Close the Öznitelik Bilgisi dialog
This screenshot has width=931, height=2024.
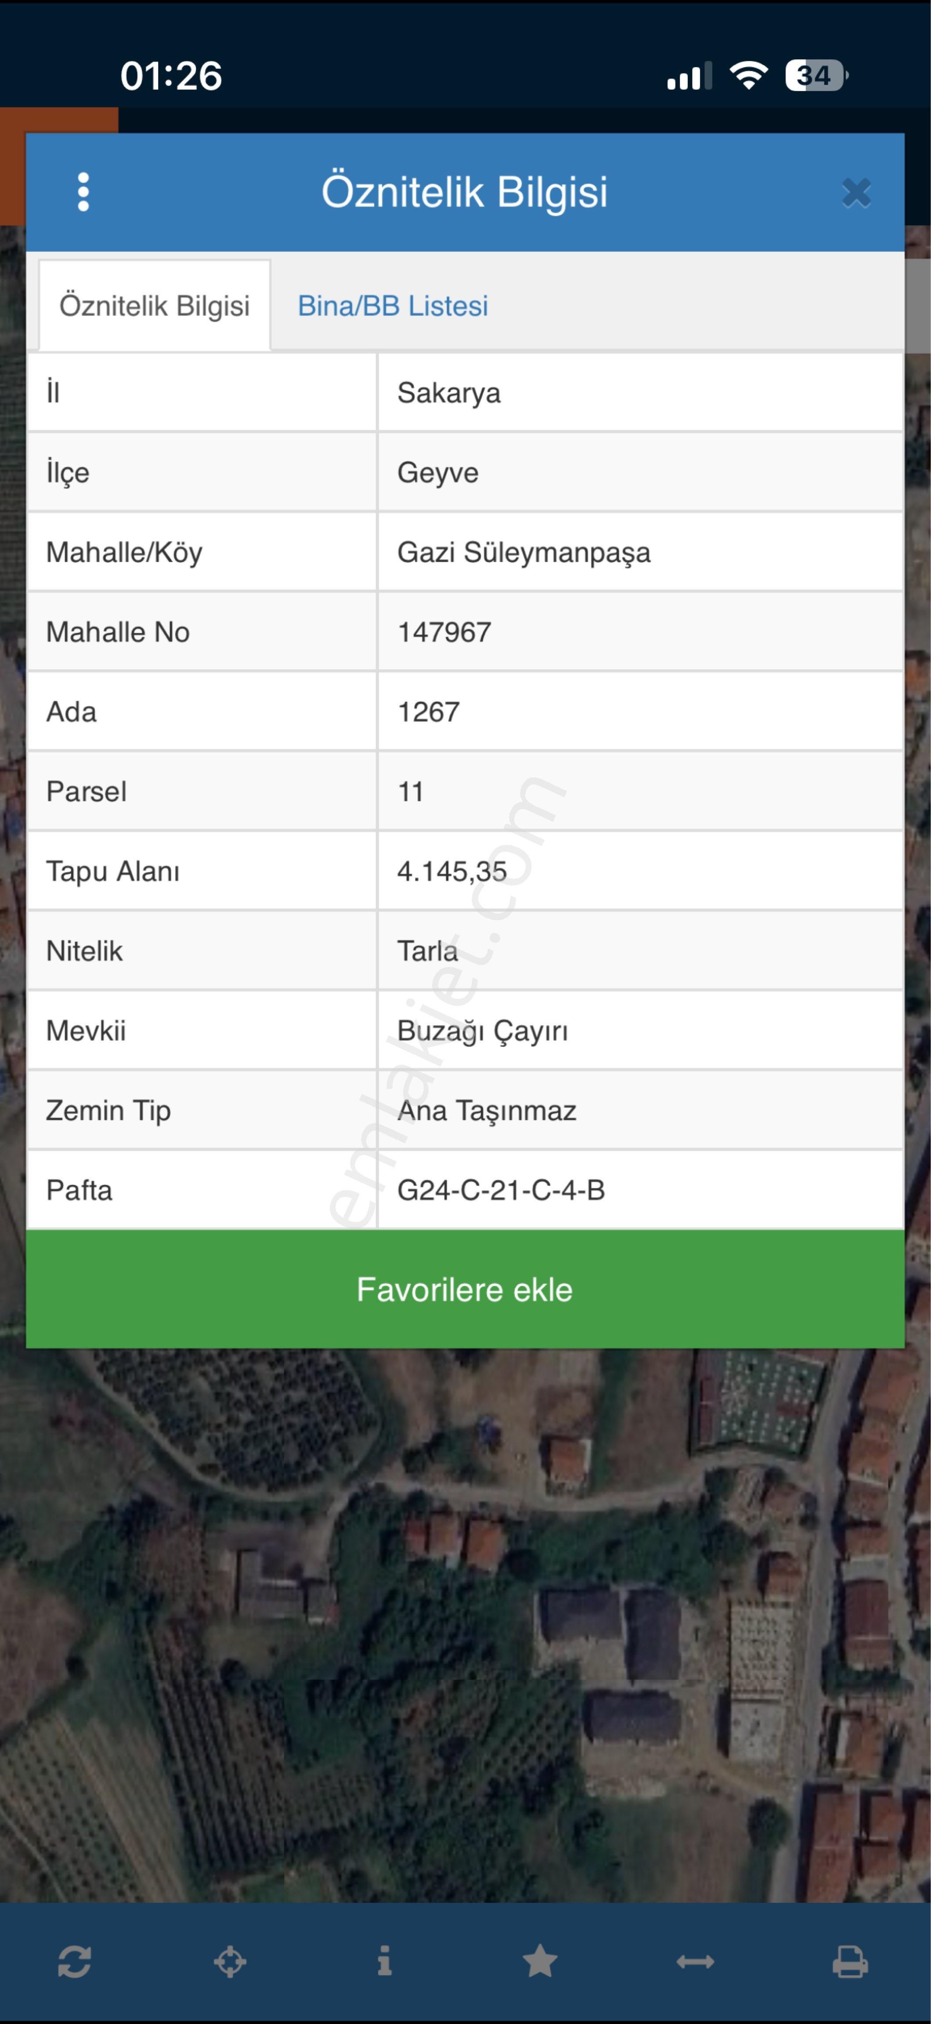click(x=855, y=192)
